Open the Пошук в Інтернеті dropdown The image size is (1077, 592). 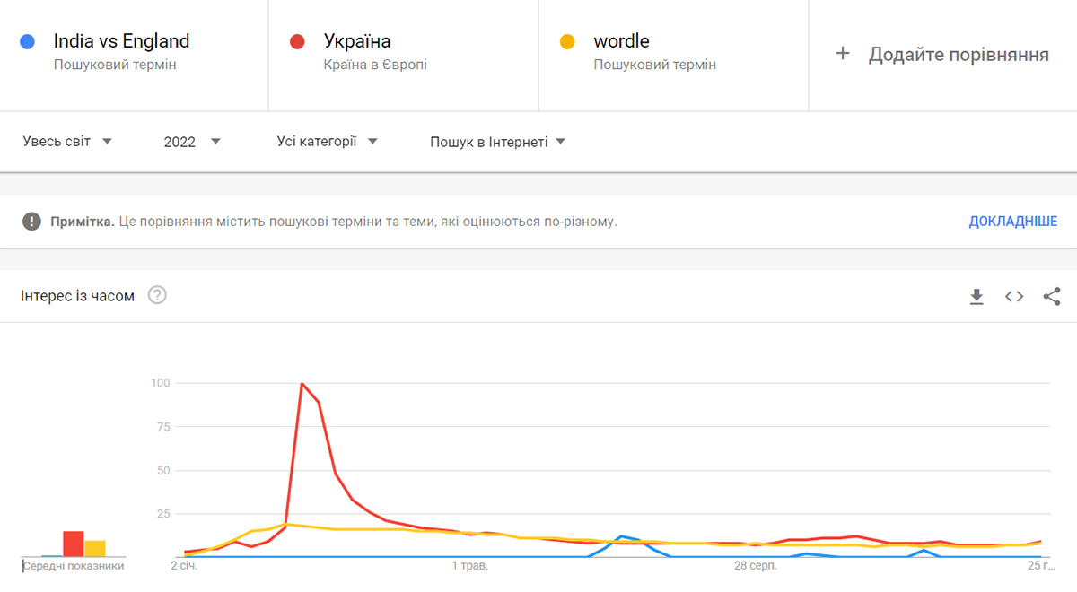pyautogui.click(x=498, y=142)
